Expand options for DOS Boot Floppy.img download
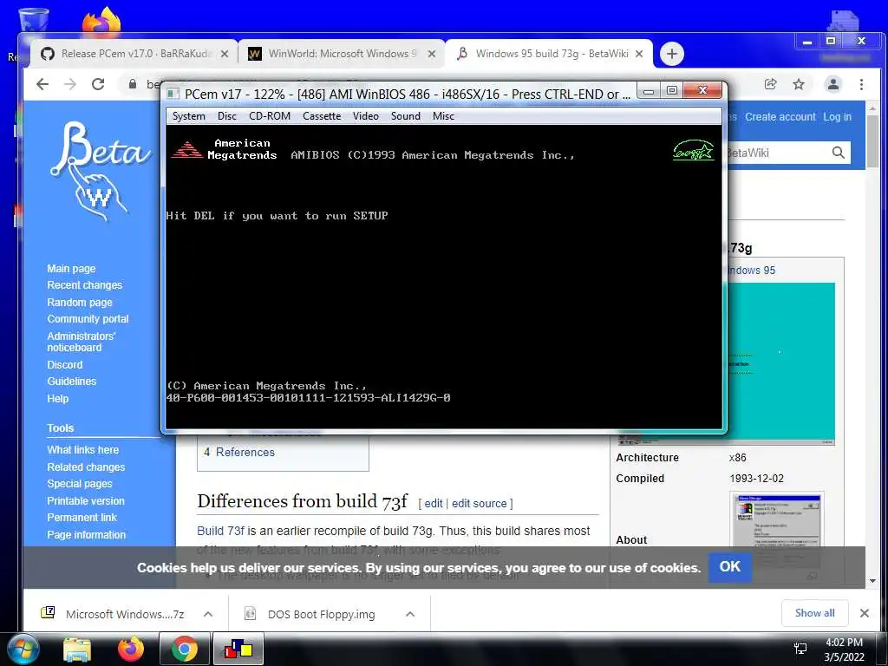Viewport: 888px width, 666px height. [x=410, y=614]
